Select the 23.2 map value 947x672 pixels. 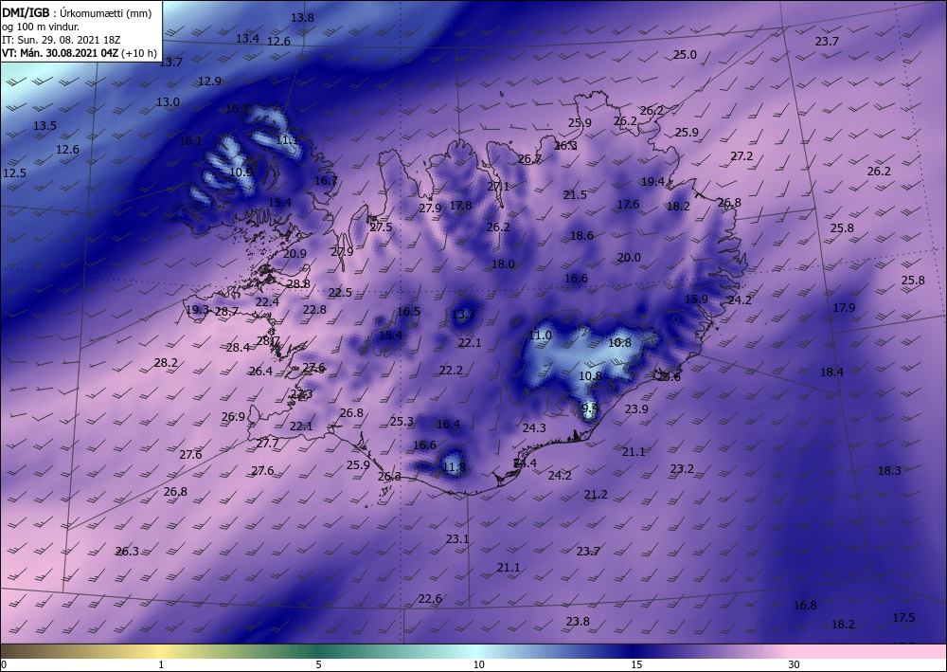[682, 468]
